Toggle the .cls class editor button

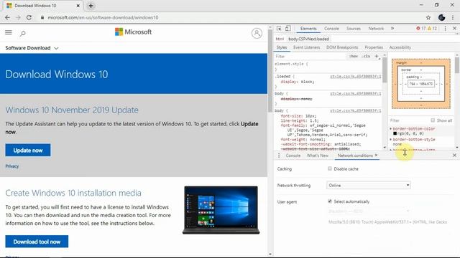click(366, 56)
